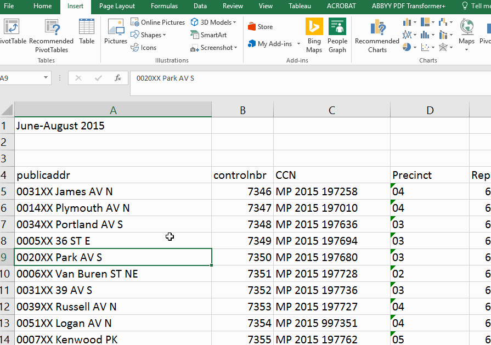Image resolution: width=491 pixels, height=345 pixels.
Task: Click the Insert tab
Action: pyautogui.click(x=76, y=6)
